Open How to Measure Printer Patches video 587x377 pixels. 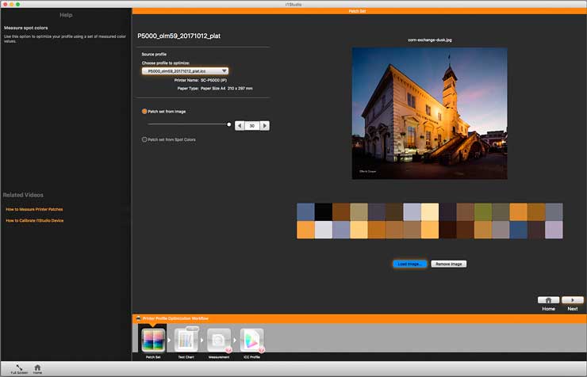[34, 209]
